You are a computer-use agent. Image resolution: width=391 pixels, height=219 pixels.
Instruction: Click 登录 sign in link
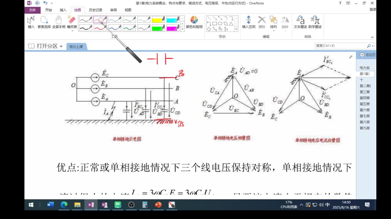pos(373,10)
